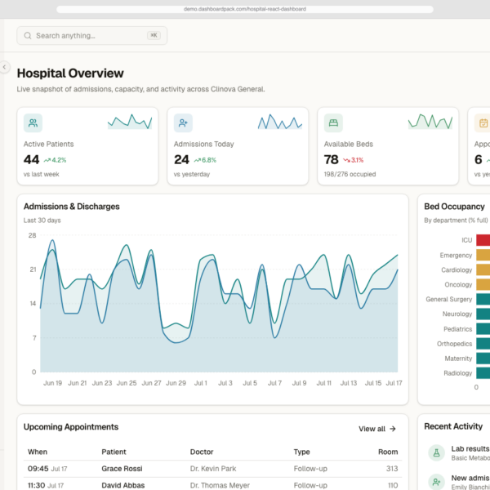Open View all appointments link
This screenshot has height=490, width=490.
(377, 429)
